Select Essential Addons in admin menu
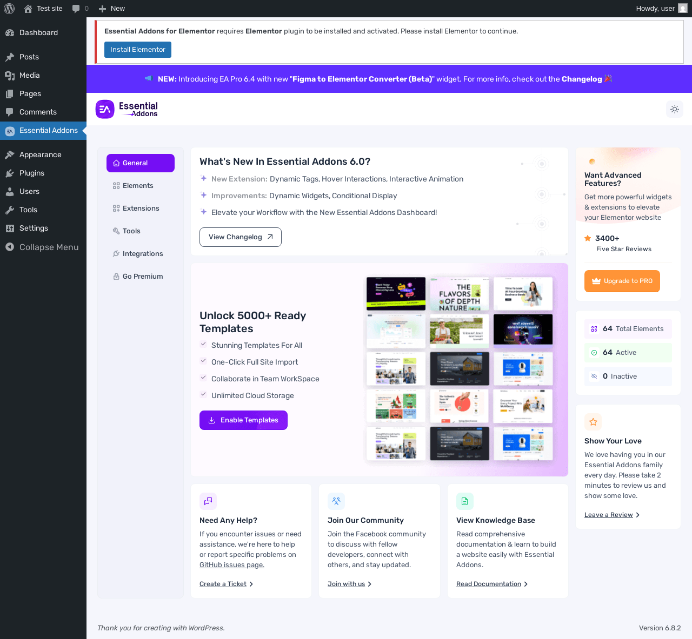692x639 pixels. coord(43,131)
